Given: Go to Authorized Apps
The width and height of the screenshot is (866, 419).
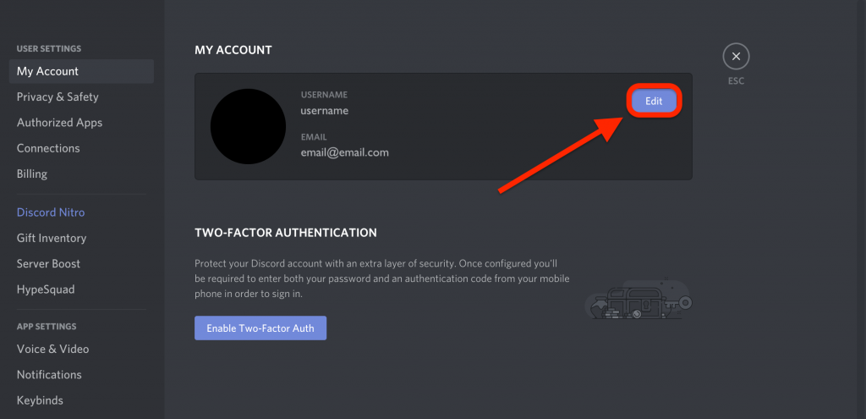Looking at the screenshot, I should pos(81,123).
